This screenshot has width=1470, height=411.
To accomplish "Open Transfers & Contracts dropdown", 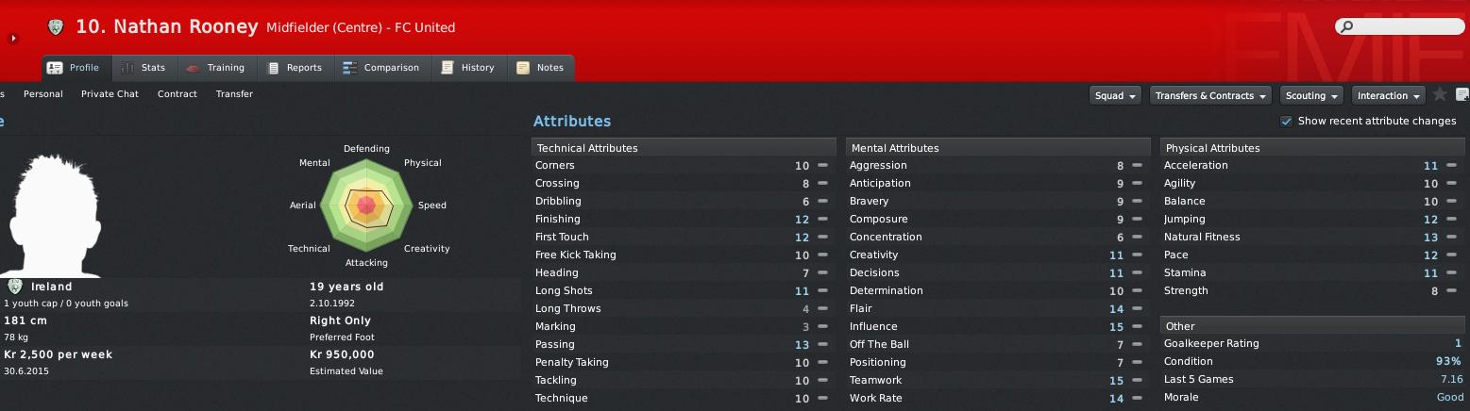I will [1211, 95].
